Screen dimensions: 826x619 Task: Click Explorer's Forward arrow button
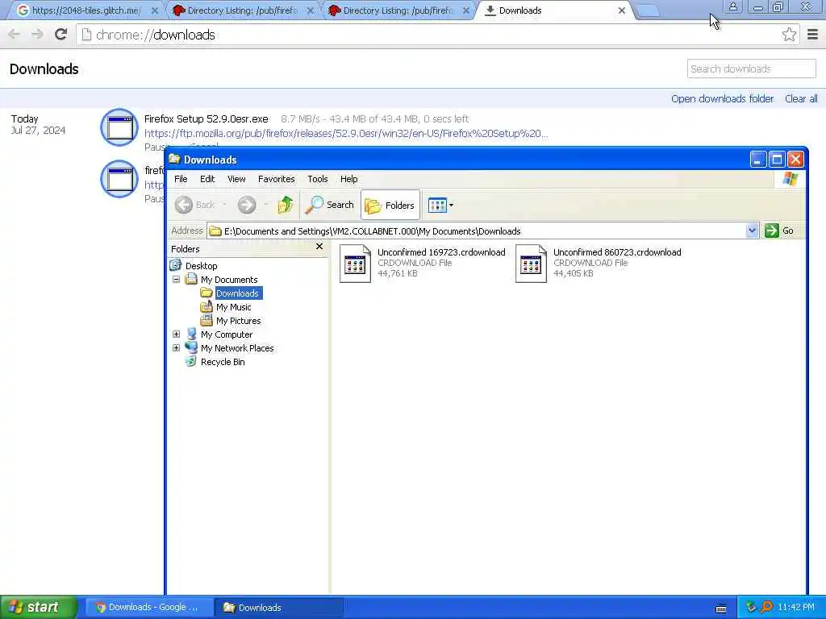pos(247,205)
